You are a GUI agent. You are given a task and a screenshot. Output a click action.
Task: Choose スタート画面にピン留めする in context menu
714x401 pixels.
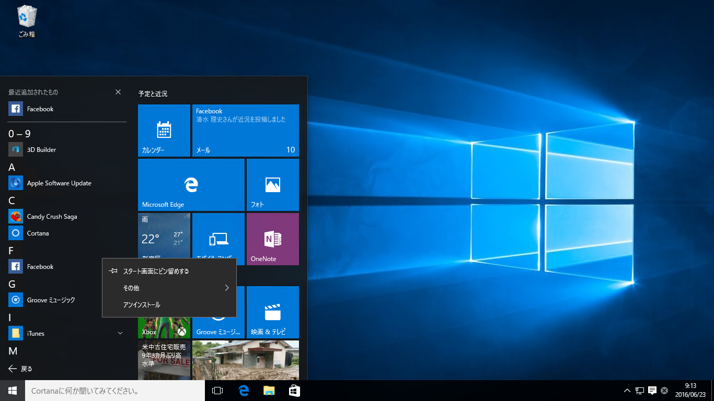click(x=169, y=271)
